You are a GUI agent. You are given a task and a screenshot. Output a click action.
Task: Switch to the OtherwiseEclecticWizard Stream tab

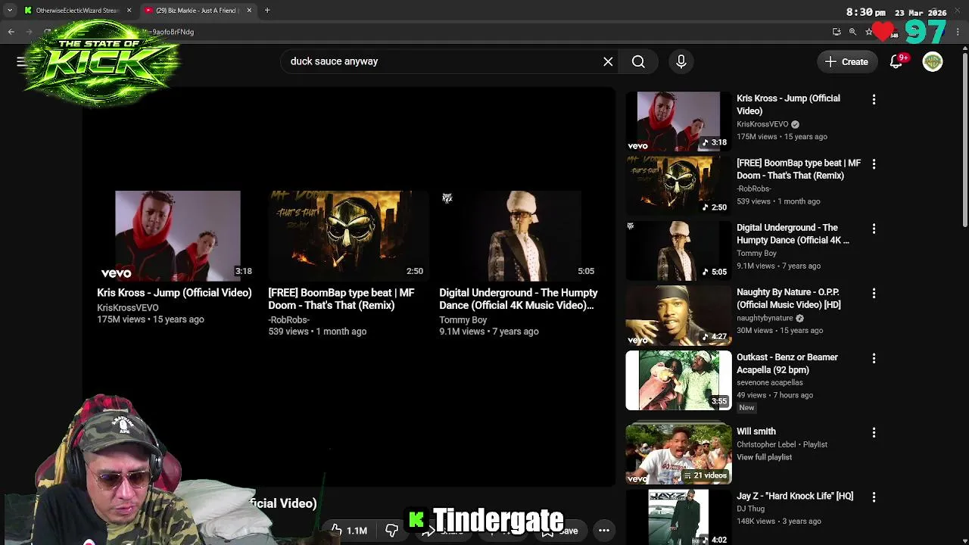77,11
